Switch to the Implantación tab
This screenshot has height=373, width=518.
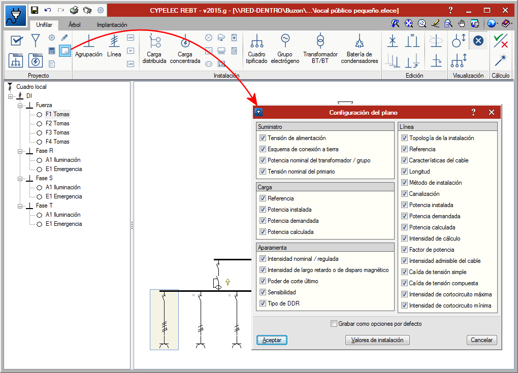pyautogui.click(x=112, y=25)
